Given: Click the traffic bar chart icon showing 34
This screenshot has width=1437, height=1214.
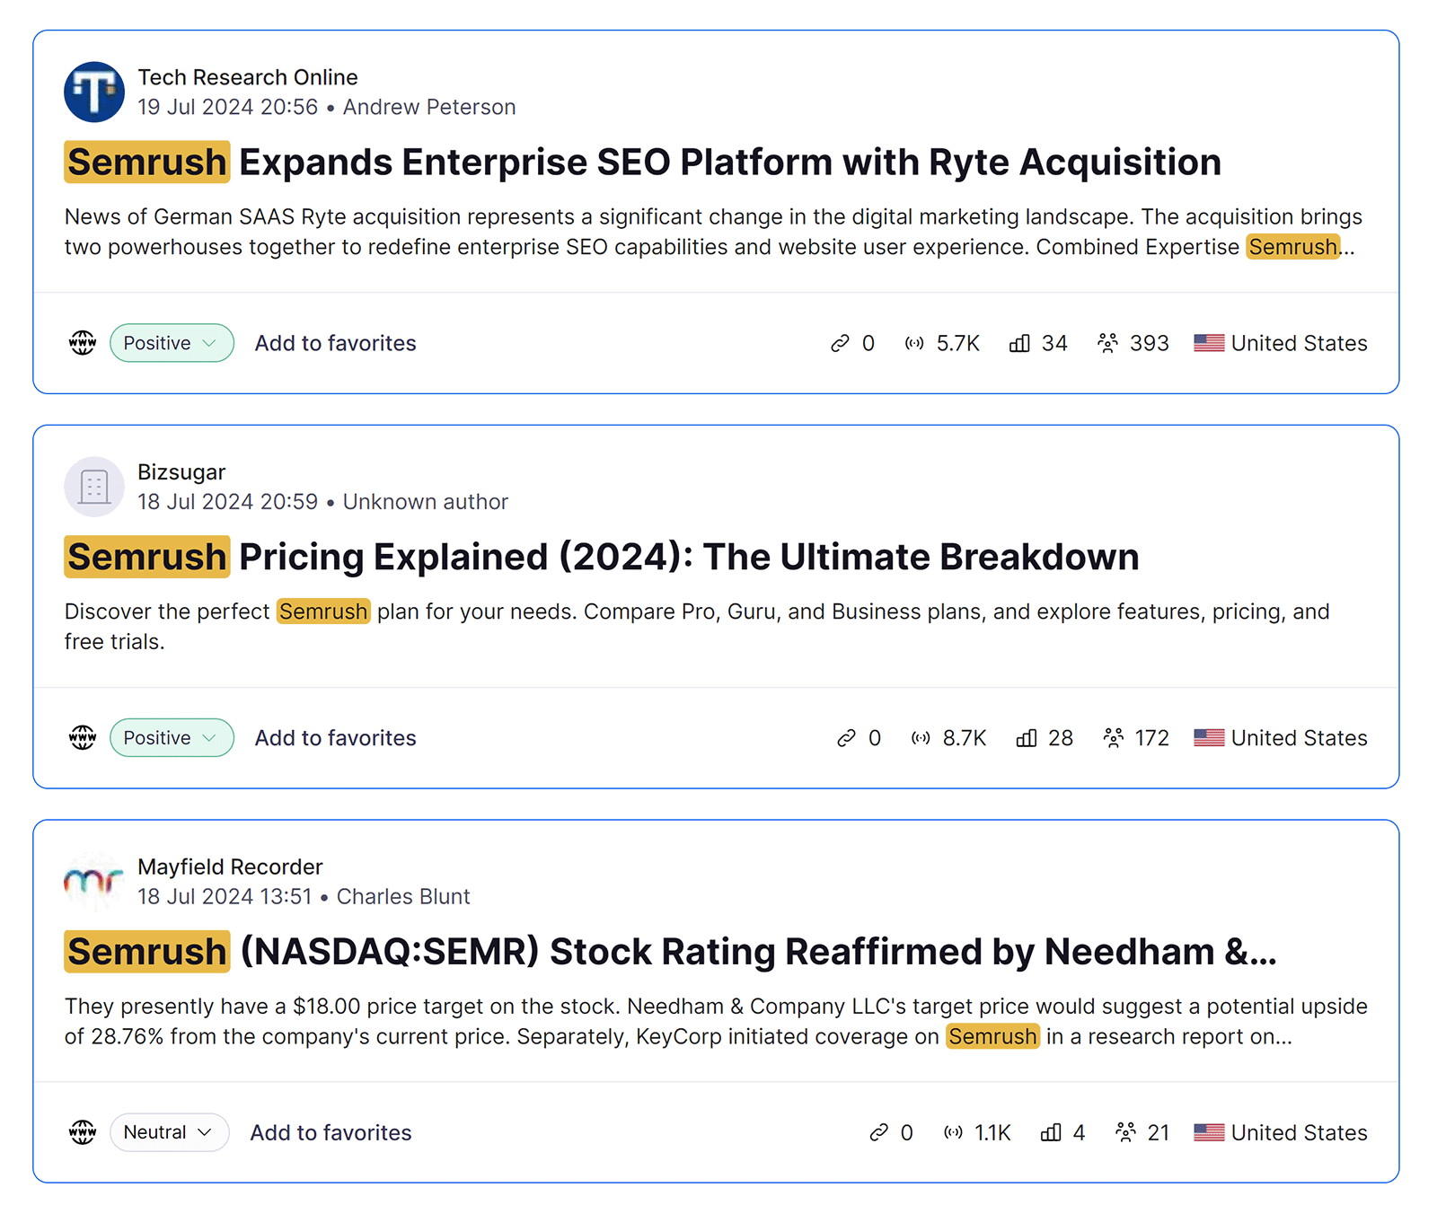Looking at the screenshot, I should coord(1018,342).
